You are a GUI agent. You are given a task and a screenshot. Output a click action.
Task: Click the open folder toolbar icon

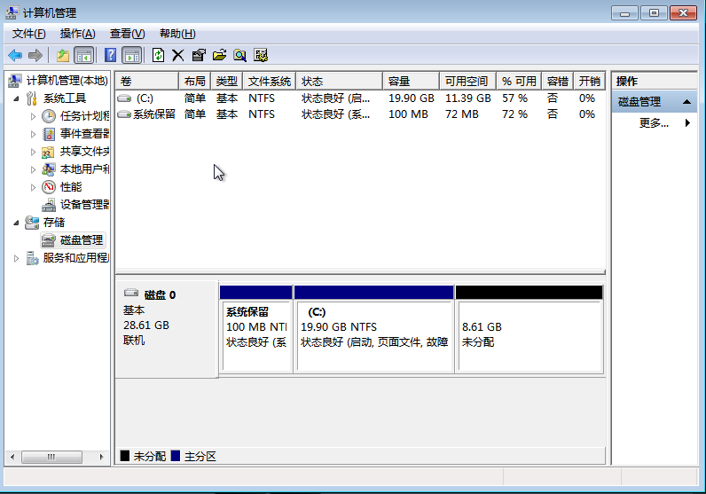click(219, 55)
